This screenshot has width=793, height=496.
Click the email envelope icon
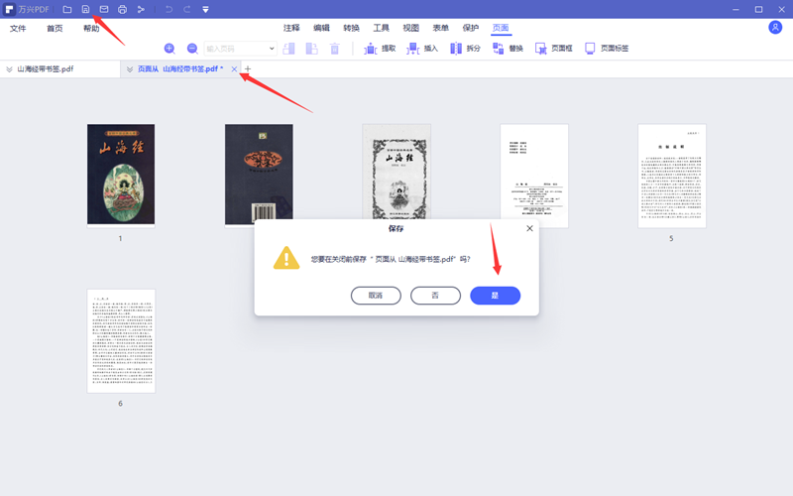(x=104, y=10)
